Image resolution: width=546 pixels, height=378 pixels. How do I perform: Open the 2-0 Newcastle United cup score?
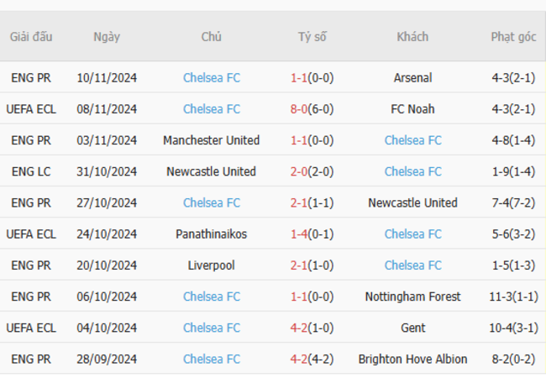(299, 171)
